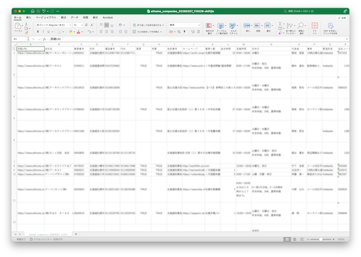Open 並べ替えとフィルター sort and filter
The height and width of the screenshot is (257, 361).
(x=291, y=28)
